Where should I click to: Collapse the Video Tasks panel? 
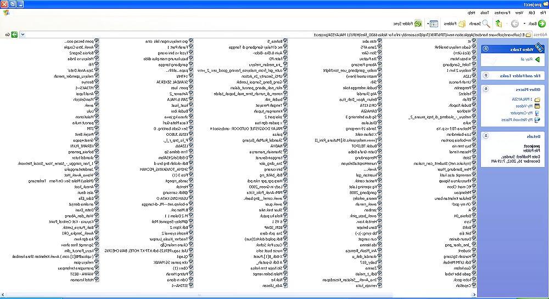pyautogui.click(x=485, y=49)
